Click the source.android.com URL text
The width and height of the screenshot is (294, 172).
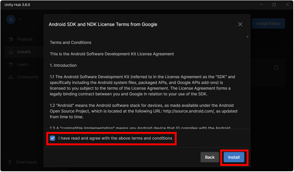click(x=188, y=111)
